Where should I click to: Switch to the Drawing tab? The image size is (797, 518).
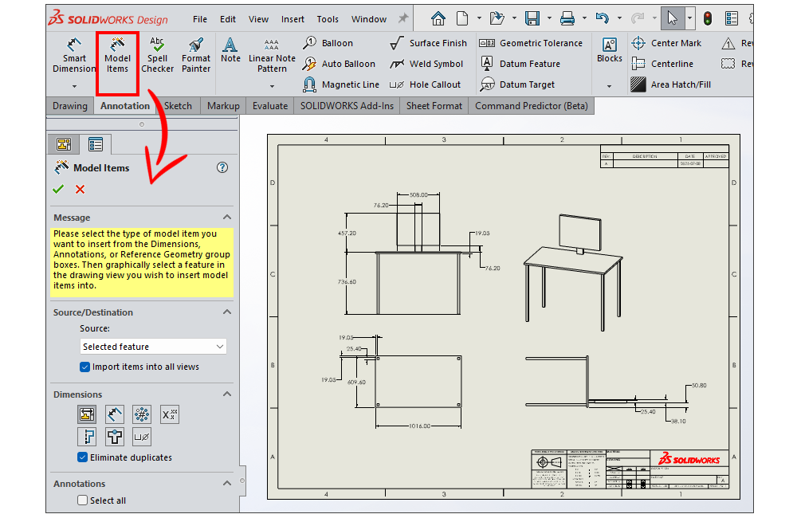pos(69,106)
